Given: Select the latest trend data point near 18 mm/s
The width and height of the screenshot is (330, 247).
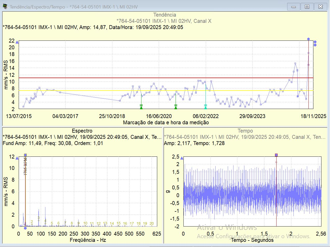Looking at the screenshot, I should [x=308, y=53].
